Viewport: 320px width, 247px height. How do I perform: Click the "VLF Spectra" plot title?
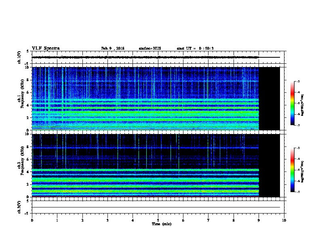[x=46, y=48]
